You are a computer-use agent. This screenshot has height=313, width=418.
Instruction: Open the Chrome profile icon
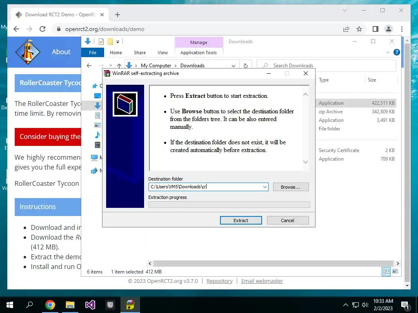[x=389, y=29]
